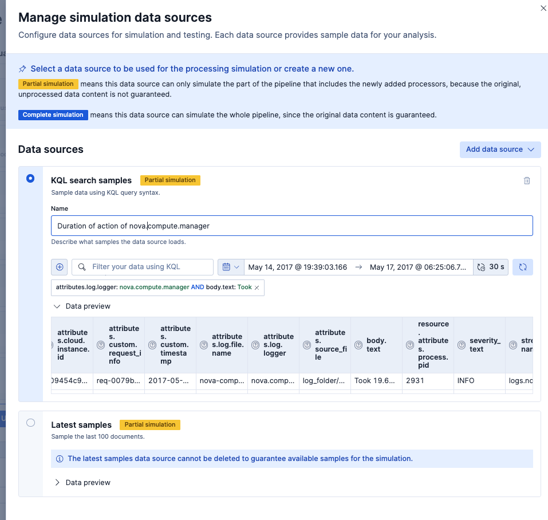Remove the nova.compute.manager filter pill
548x520 pixels.
coord(257,287)
